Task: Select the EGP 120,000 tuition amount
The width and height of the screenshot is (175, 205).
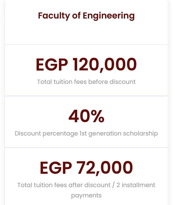Action: (86, 64)
